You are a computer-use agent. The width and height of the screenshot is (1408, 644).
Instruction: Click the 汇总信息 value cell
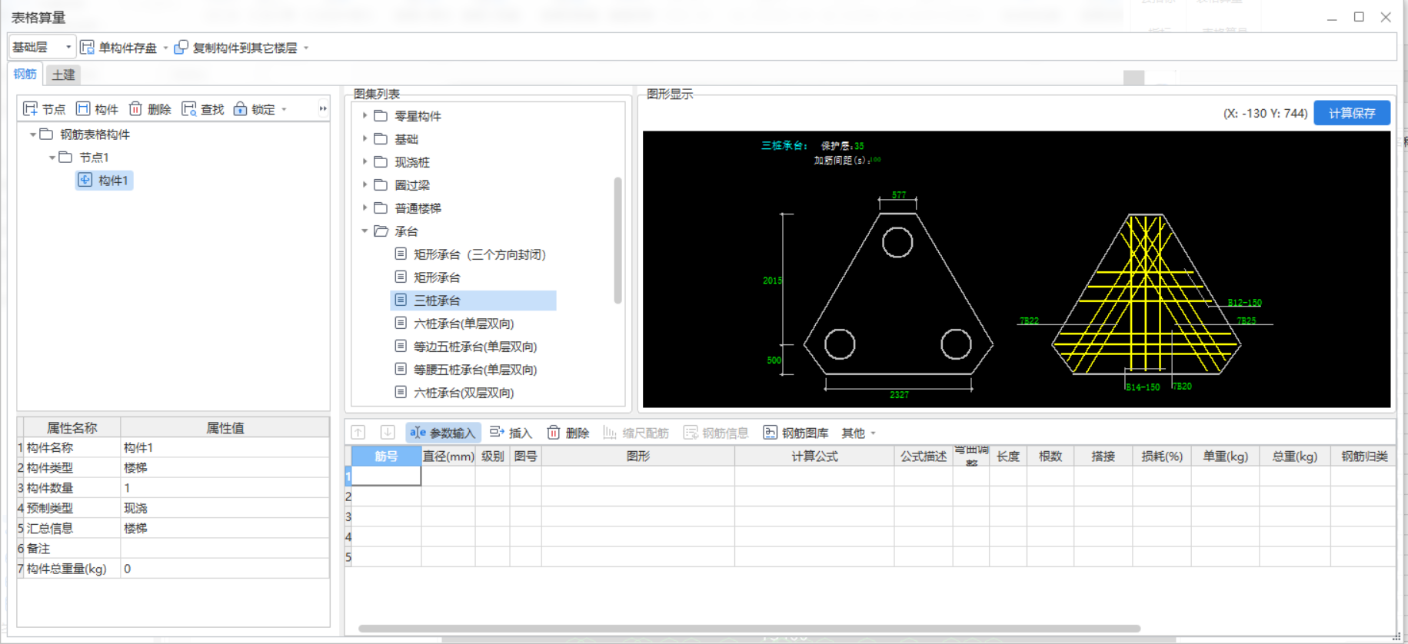click(x=225, y=528)
